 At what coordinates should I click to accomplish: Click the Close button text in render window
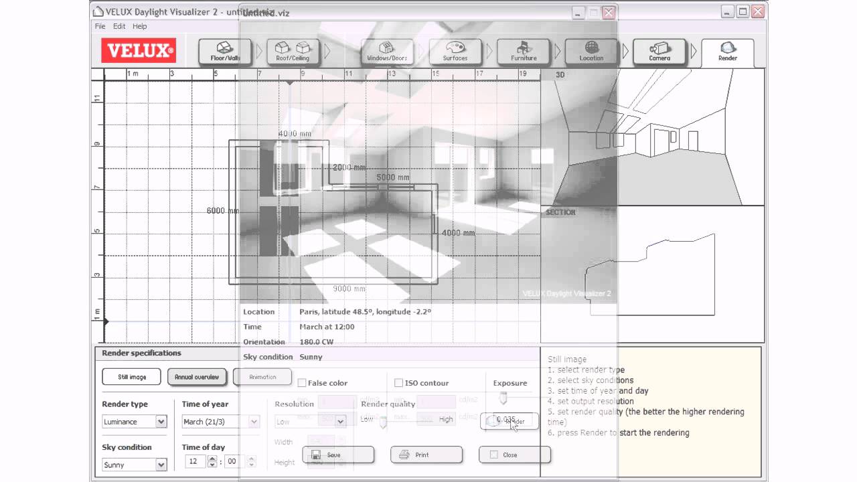tap(510, 455)
